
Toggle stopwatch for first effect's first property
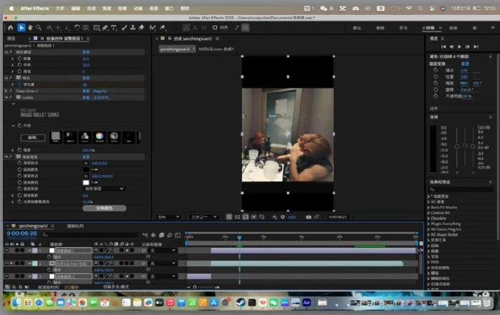click(19, 58)
